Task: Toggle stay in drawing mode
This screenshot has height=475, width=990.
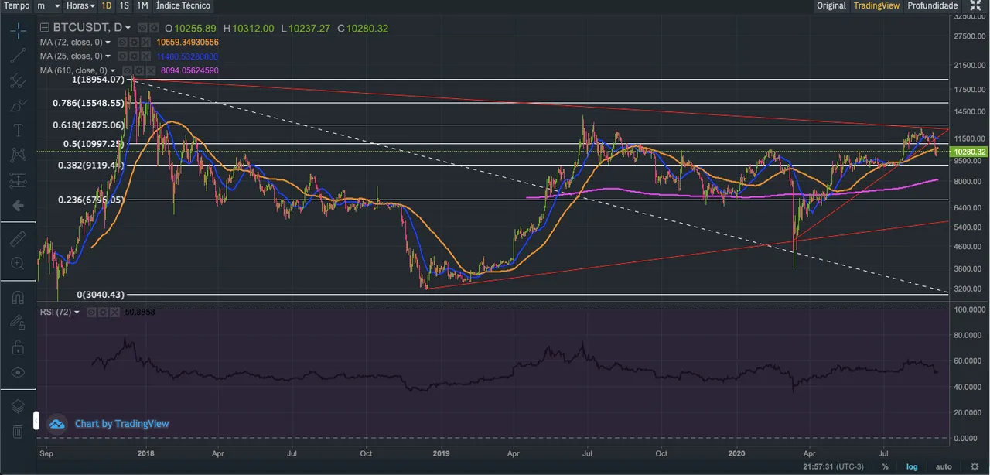Action: pos(18,322)
